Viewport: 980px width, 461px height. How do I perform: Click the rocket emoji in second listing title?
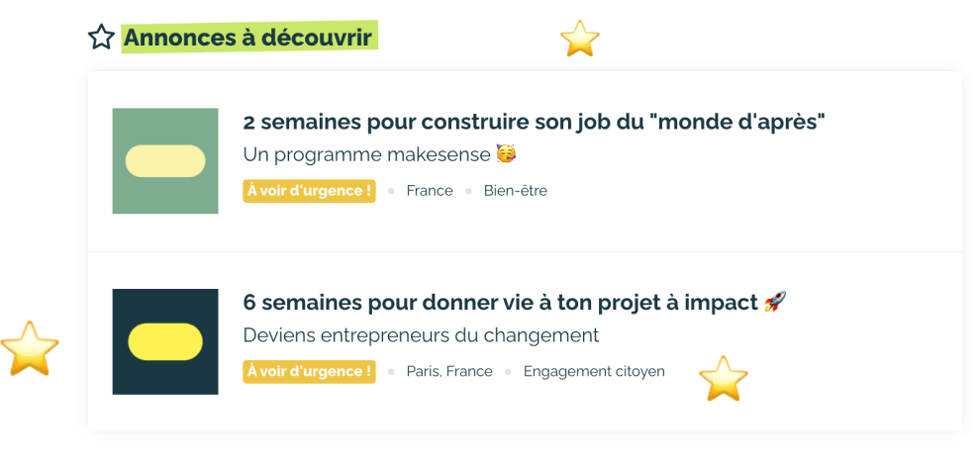coord(775,303)
